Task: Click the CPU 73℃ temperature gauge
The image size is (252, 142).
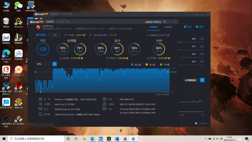Action: click(x=80, y=49)
